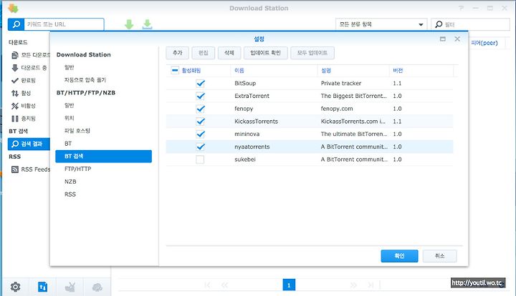Click the fenopy.com description text
Image resolution: width=516 pixels, height=296 pixels.
click(337, 109)
